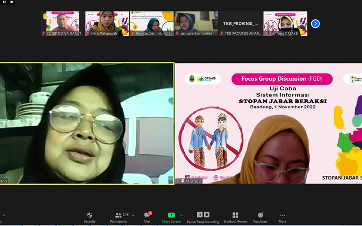This screenshot has height=226, width=362.
Task: Expand the Participants arrow menu
Action: (x=133, y=215)
